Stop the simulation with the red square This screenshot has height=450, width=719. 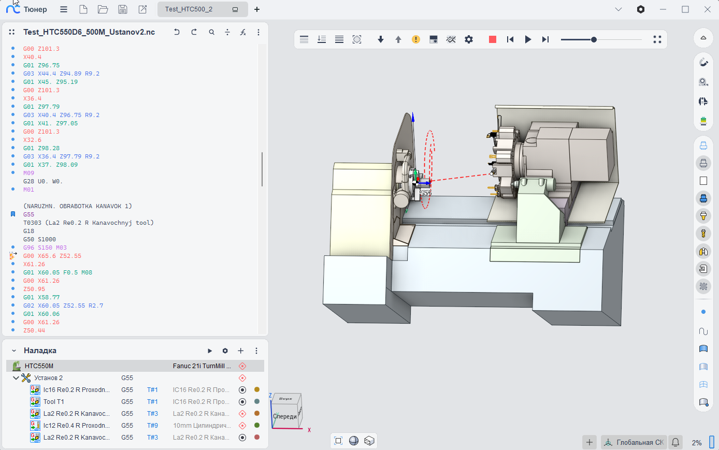493,39
